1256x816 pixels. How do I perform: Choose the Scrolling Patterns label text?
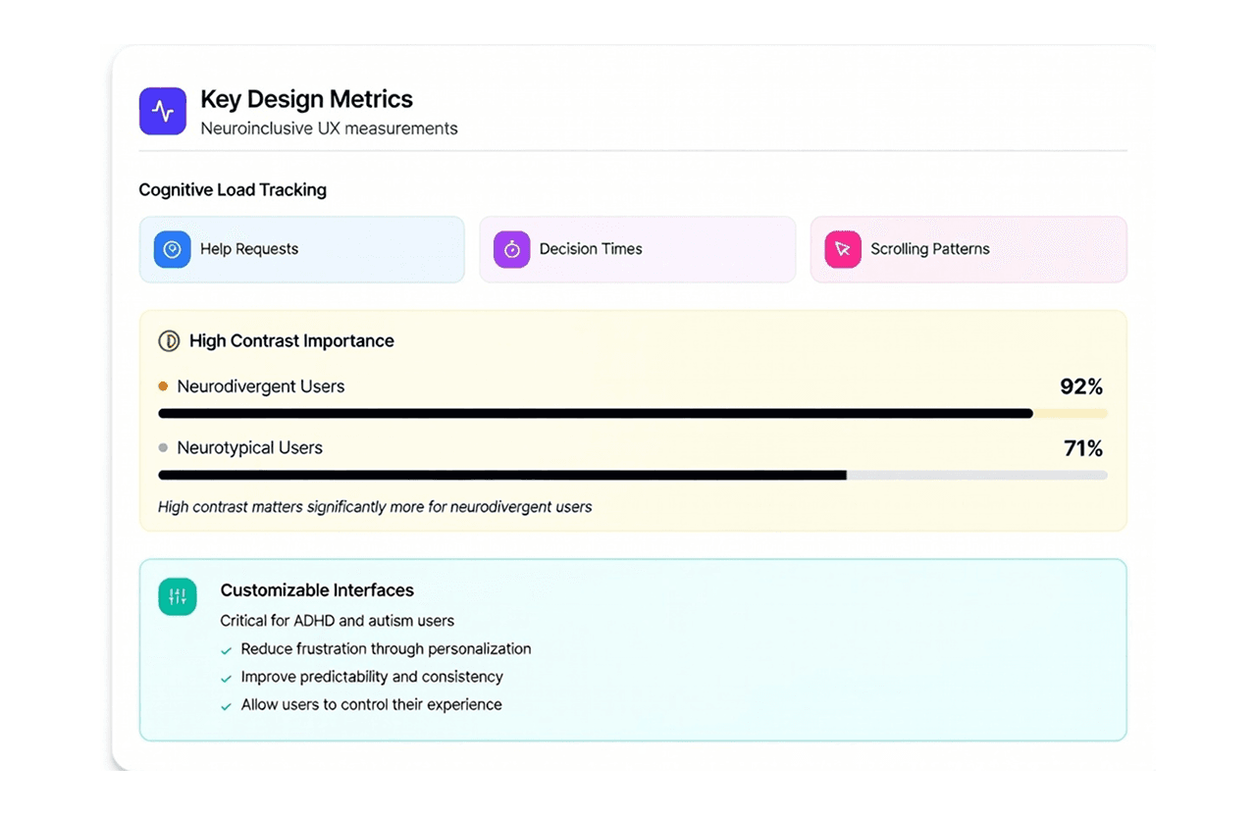click(x=929, y=249)
